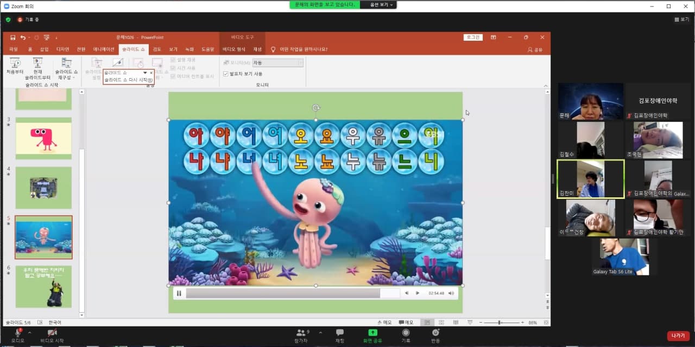The height and width of the screenshot is (347, 695).
Task: Start slideshow from current slide (현재 슬라이드부터)
Action: pos(37,69)
